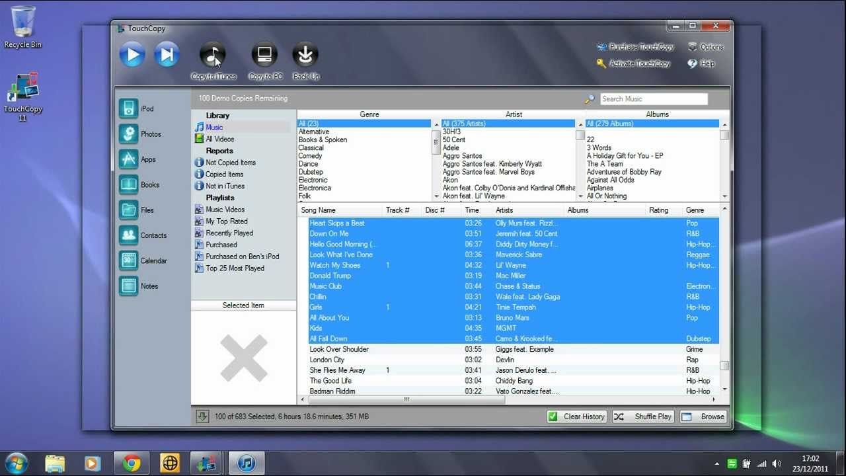Select the Recently Played playlist
The height and width of the screenshot is (476, 846).
point(229,233)
